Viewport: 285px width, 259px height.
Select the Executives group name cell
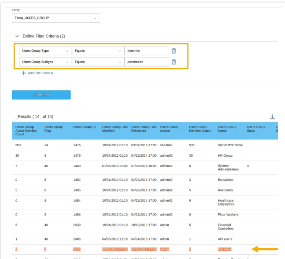coord(225,180)
